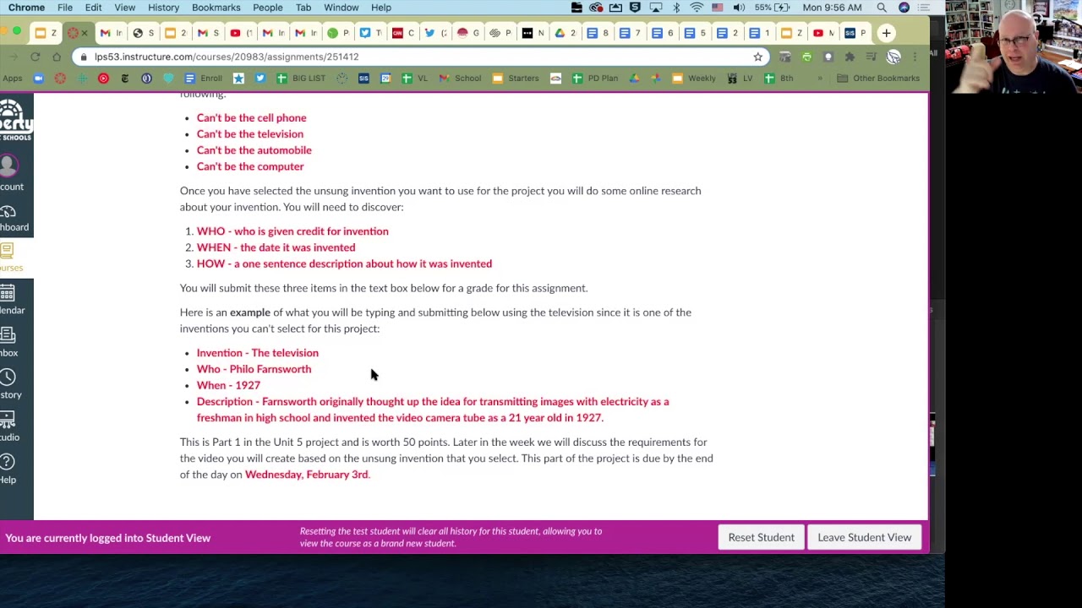Open the Dashboard icon in Canvas sidebar
The width and height of the screenshot is (1082, 608).
tap(8, 211)
